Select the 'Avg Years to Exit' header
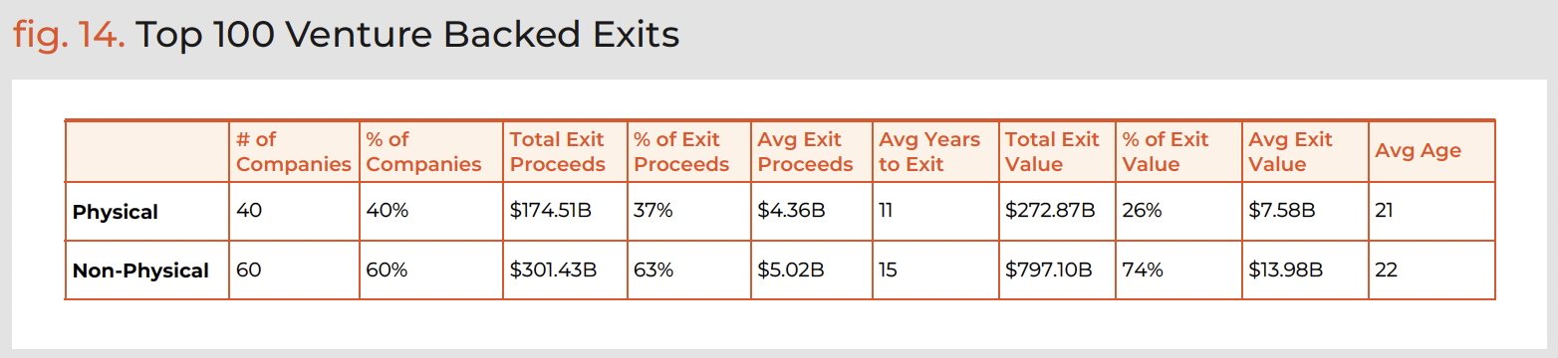The width and height of the screenshot is (1558, 358). (935, 152)
